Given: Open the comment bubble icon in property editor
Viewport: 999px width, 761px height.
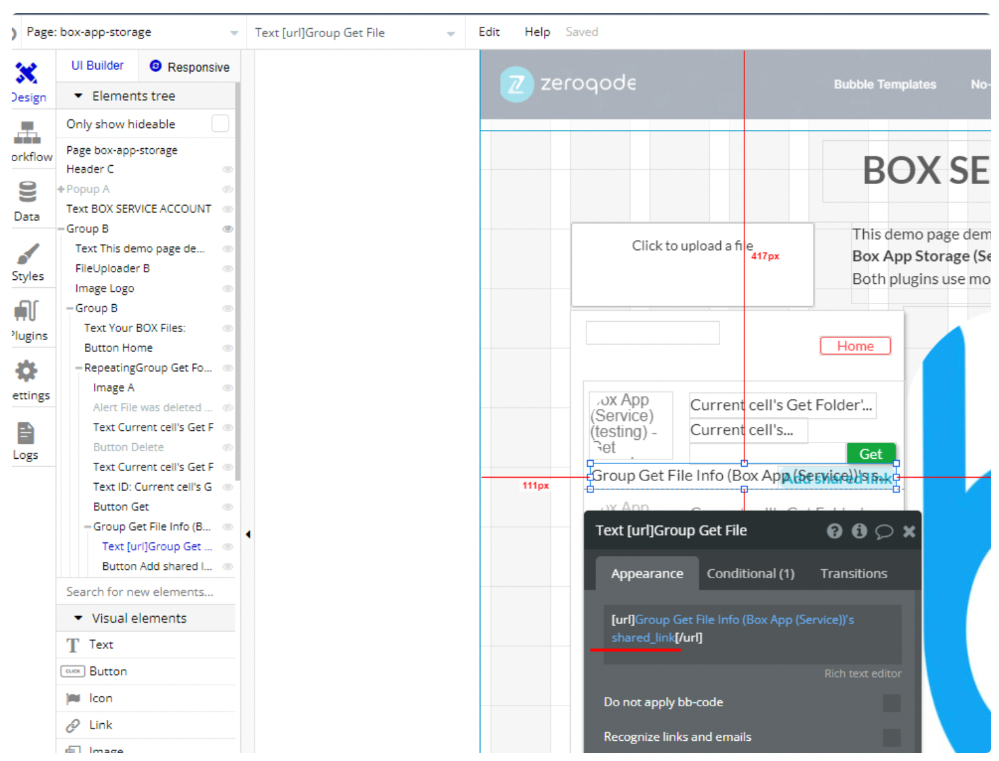Looking at the screenshot, I should (884, 531).
